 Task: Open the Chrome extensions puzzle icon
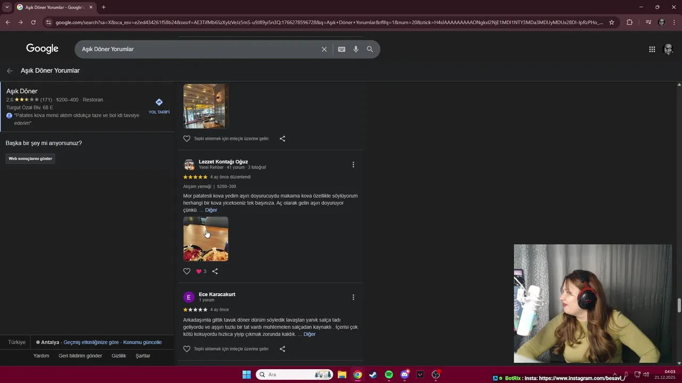click(629, 22)
